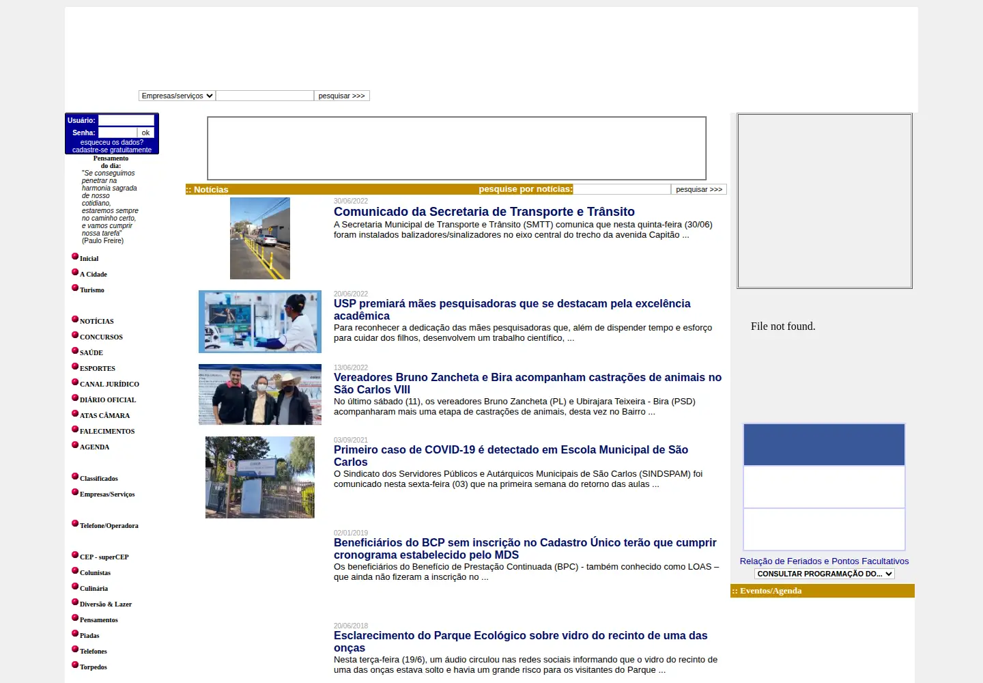This screenshot has width=983, height=683.
Task: Click the red bullet beside ATAS CÂMARA
Action: point(75,413)
